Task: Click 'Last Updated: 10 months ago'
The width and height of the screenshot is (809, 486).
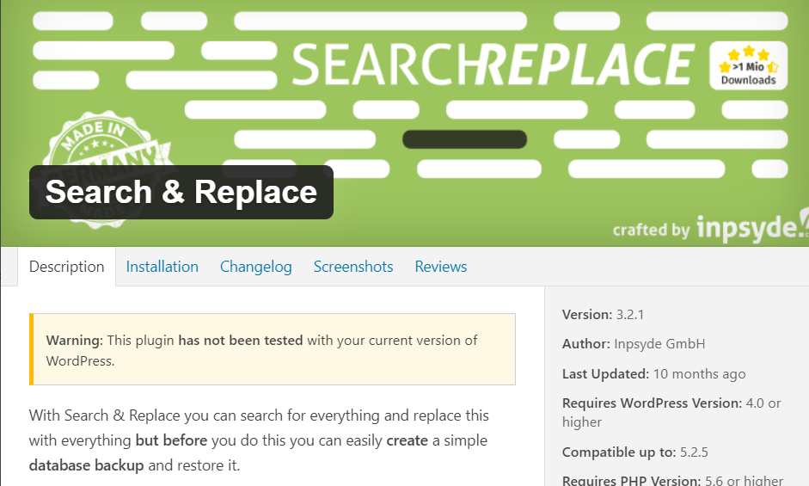Action: pos(653,374)
